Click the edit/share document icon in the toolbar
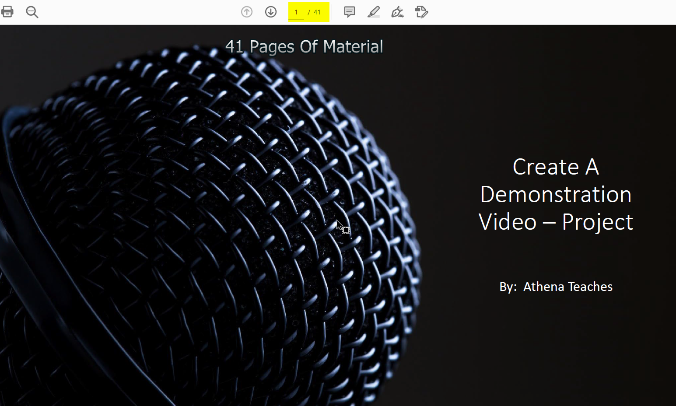676x406 pixels. (421, 12)
